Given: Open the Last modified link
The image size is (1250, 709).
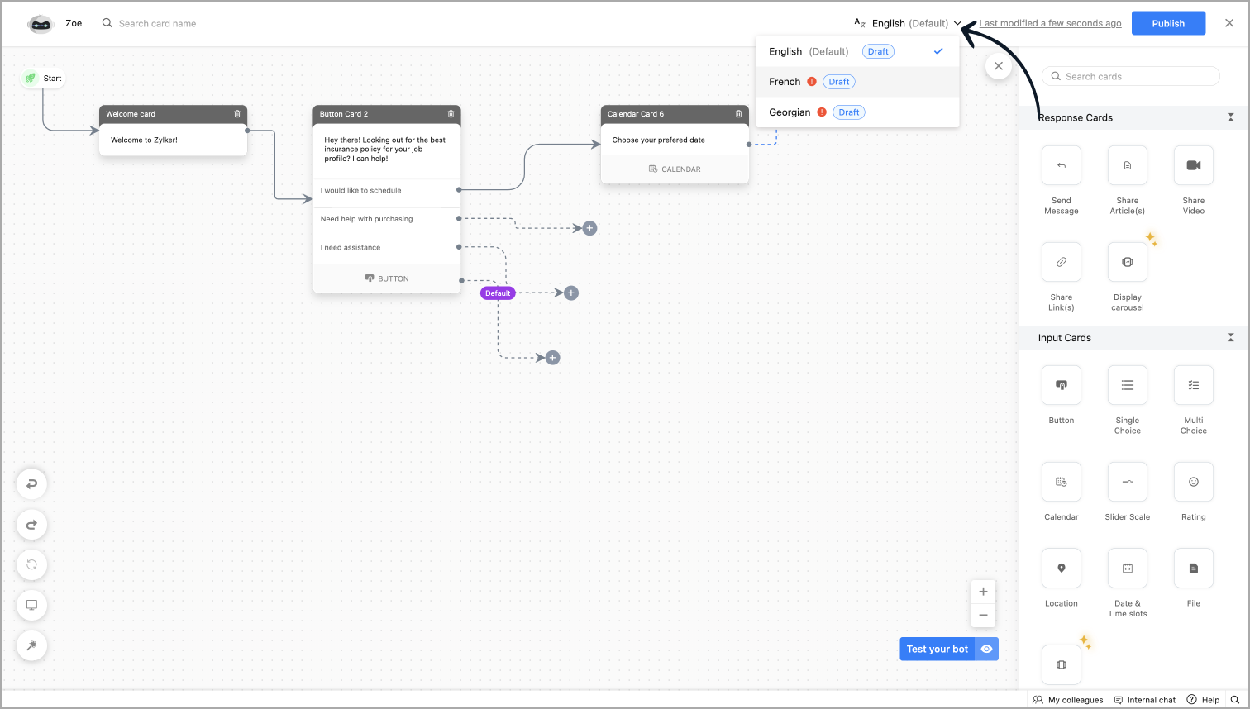Looking at the screenshot, I should point(1050,23).
